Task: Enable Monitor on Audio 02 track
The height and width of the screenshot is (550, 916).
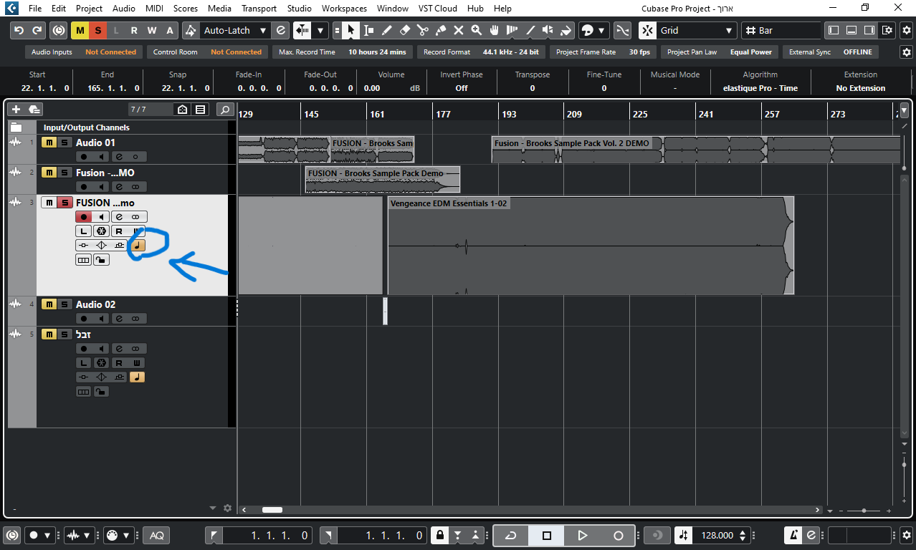Action: pyautogui.click(x=101, y=319)
